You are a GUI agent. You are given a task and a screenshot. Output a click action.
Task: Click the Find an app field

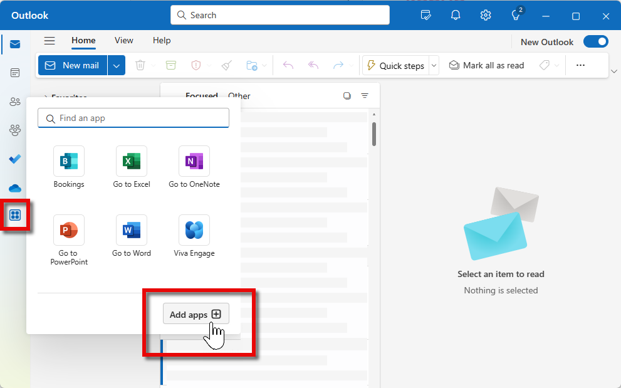click(x=133, y=118)
